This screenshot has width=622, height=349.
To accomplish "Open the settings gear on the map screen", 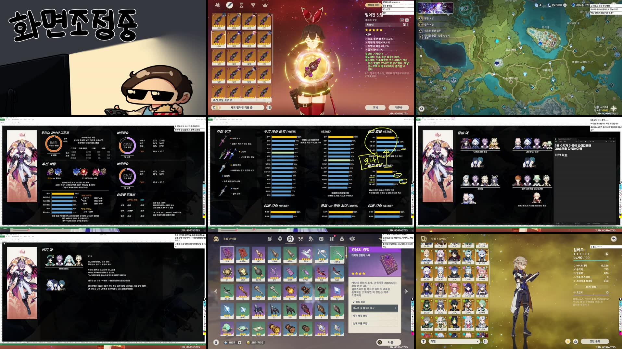I will click(x=422, y=109).
